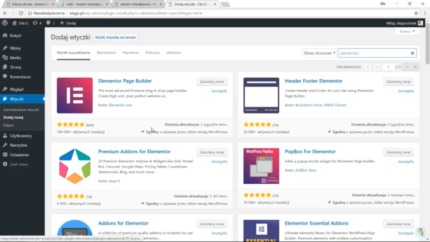Open the WordPress logo menu
This screenshot has width=430, height=242.
click(5, 23)
